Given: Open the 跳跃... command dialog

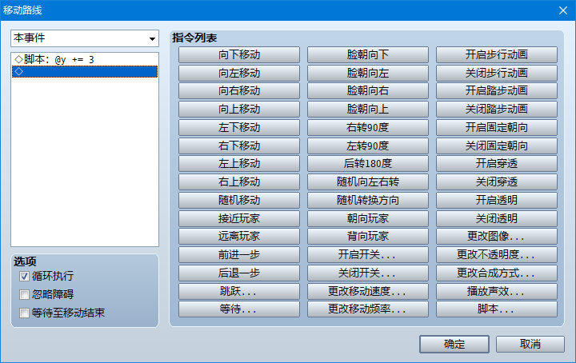Looking at the screenshot, I should coord(239,291).
